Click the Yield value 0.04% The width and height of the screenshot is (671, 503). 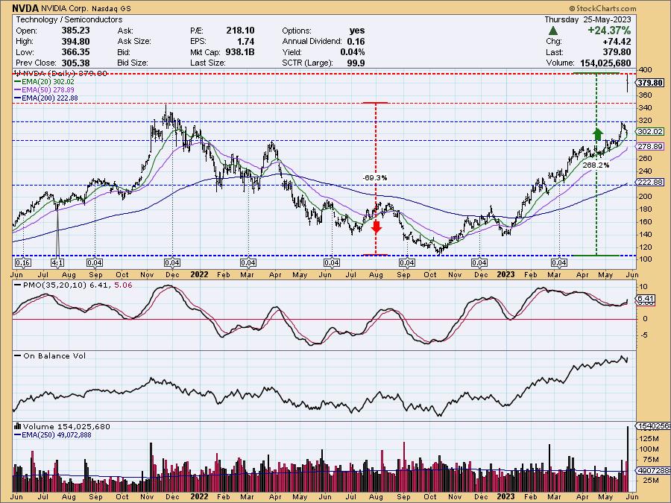click(x=353, y=52)
